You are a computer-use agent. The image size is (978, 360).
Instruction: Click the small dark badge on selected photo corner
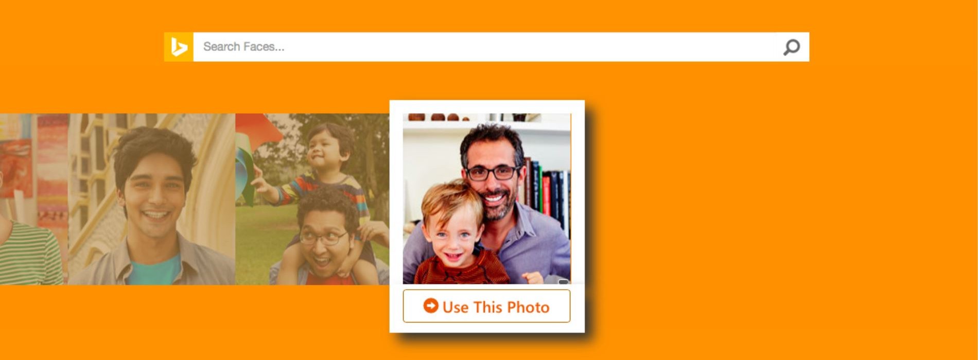(563, 281)
